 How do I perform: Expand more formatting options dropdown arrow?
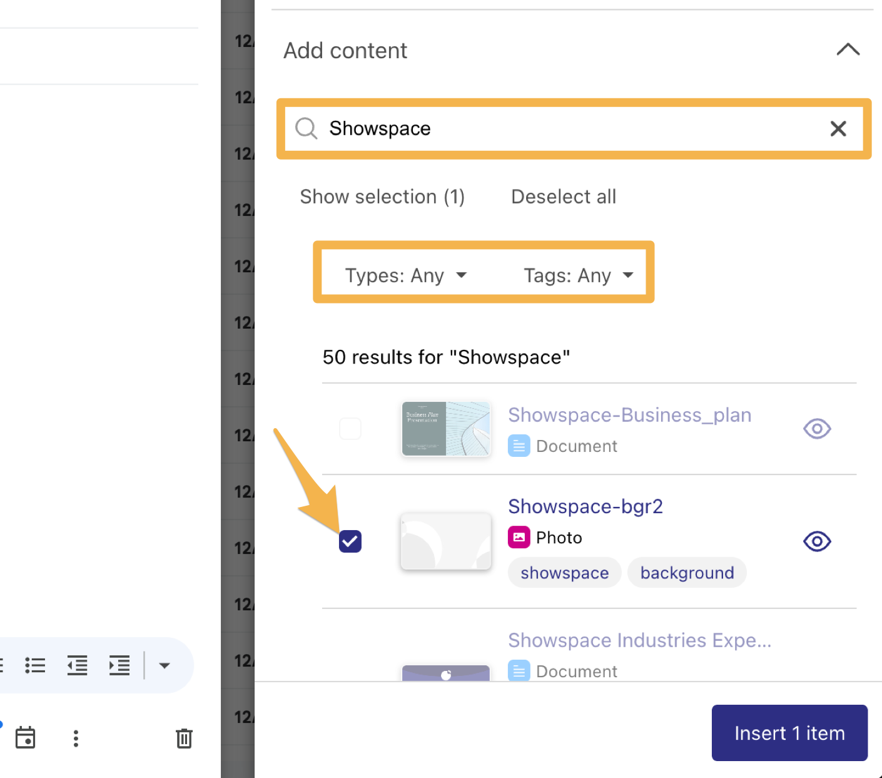pos(165,665)
